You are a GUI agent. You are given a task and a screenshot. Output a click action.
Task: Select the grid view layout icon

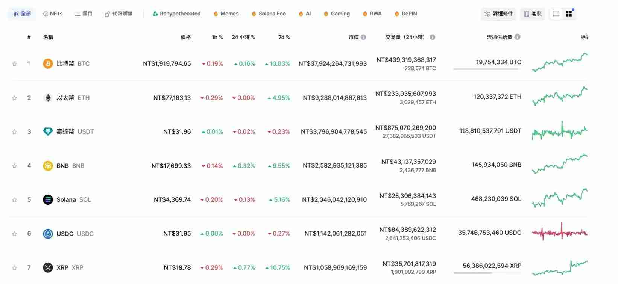point(568,14)
